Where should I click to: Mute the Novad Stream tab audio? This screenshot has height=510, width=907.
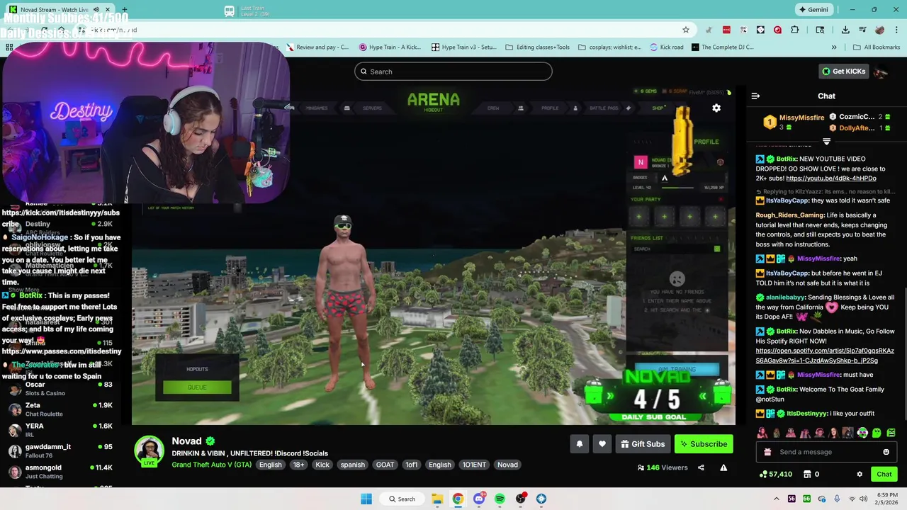96,10
